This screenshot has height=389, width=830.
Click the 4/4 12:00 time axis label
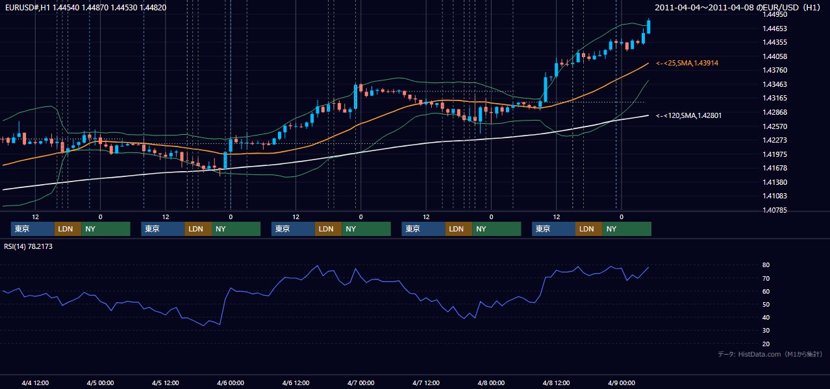tap(35, 383)
